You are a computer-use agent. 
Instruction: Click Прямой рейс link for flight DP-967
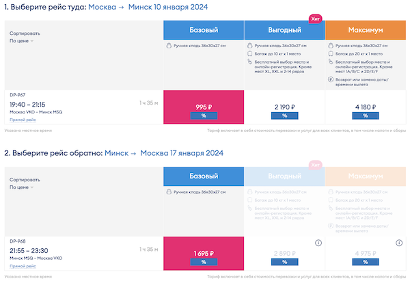[23, 120]
